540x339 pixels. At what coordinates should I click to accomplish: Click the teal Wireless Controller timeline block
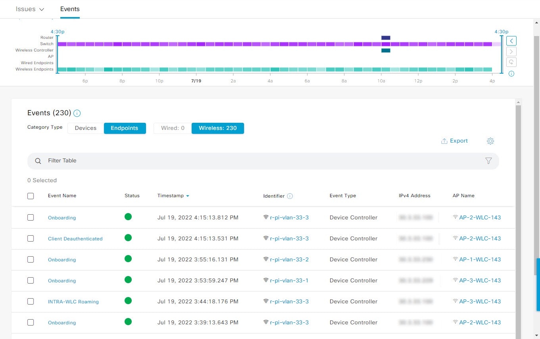tap(386, 50)
